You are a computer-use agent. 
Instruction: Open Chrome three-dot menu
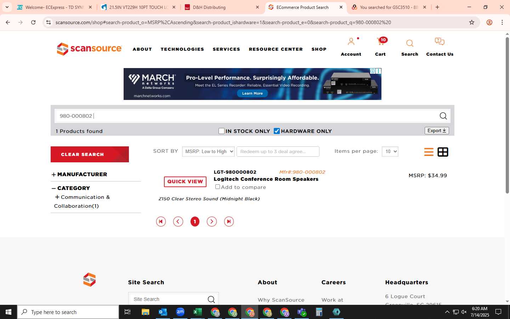point(502,22)
